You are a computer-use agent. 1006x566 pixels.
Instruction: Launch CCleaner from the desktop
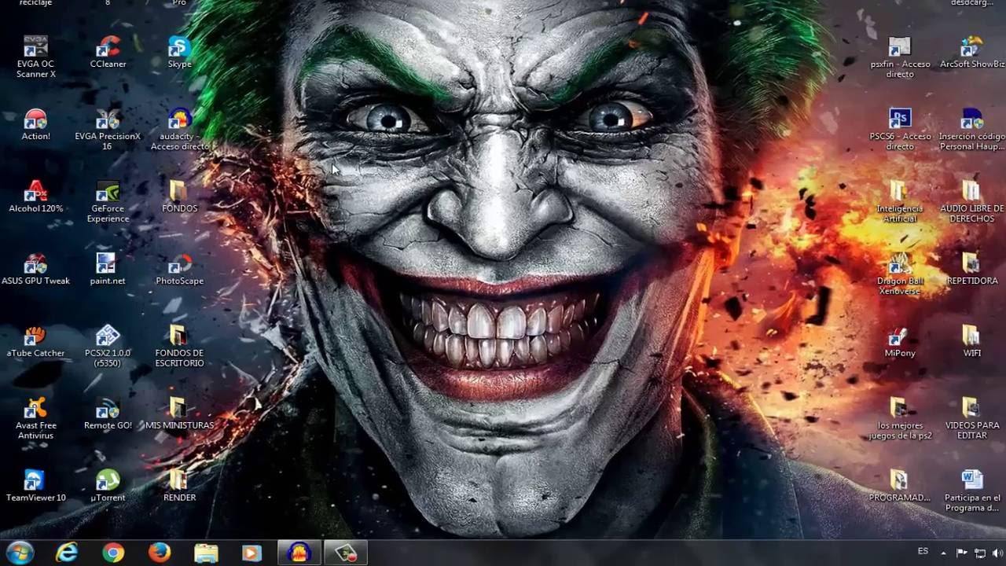108,52
